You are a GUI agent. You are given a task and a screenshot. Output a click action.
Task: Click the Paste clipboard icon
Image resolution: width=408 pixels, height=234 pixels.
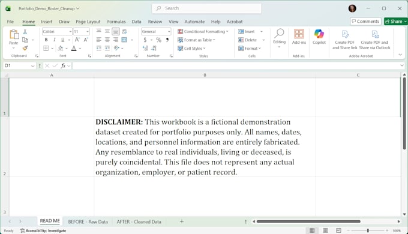pyautogui.click(x=14, y=34)
